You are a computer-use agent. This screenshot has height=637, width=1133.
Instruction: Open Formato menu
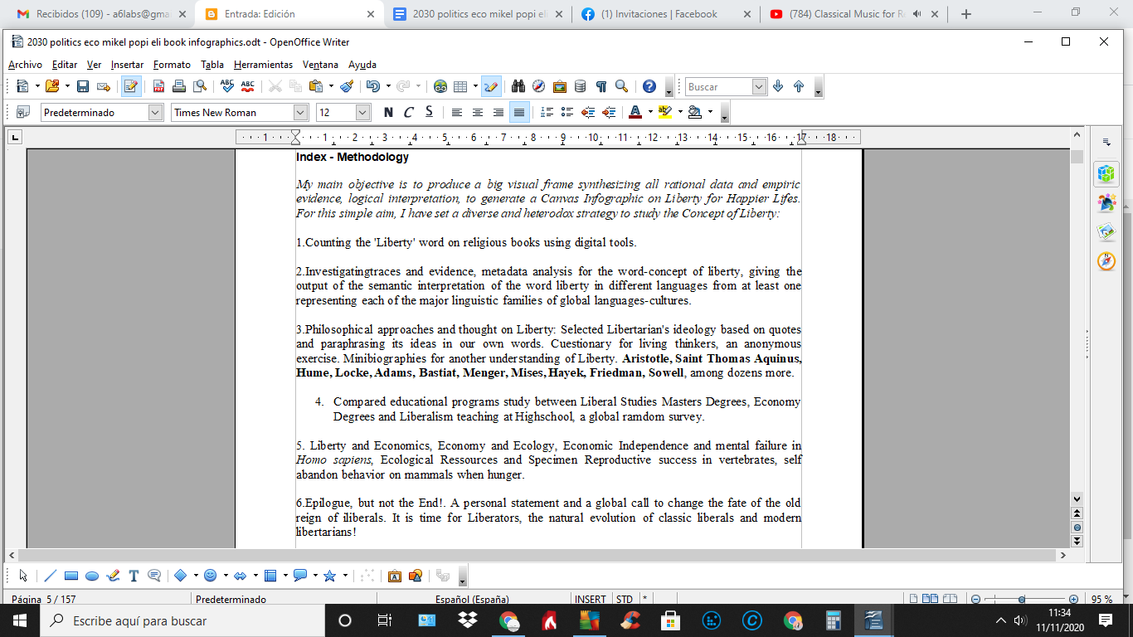tap(172, 65)
